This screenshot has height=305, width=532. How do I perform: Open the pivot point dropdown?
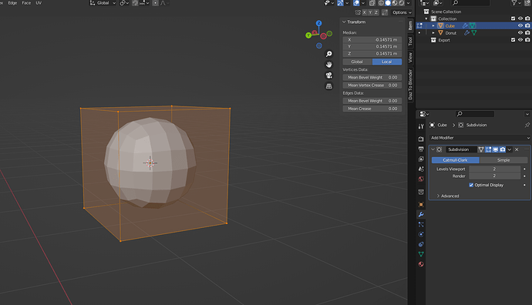click(124, 3)
